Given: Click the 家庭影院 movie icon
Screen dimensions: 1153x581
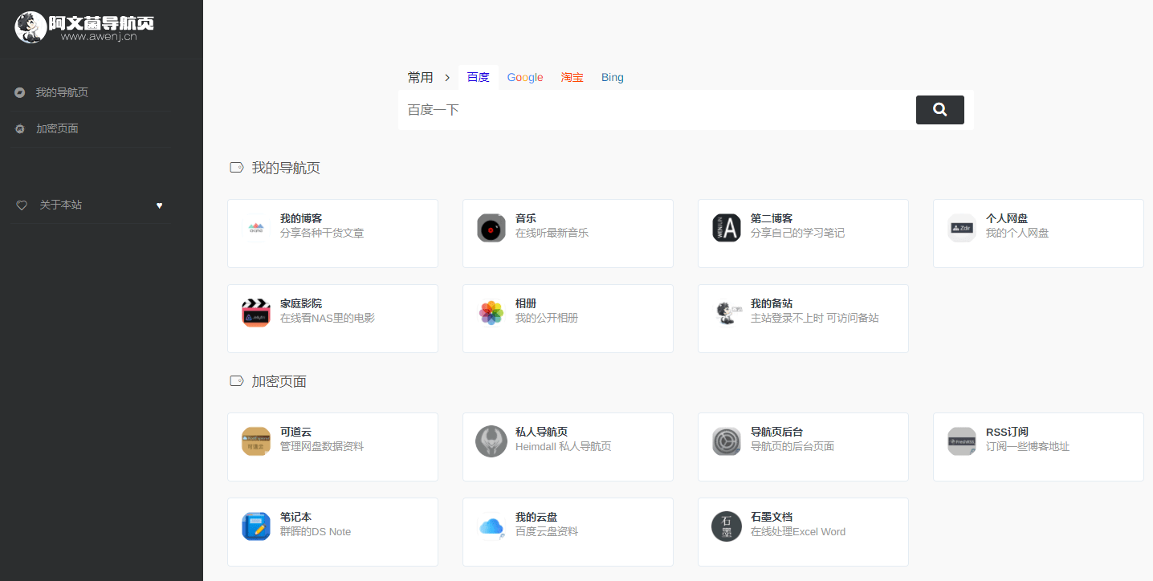Looking at the screenshot, I should 255,313.
